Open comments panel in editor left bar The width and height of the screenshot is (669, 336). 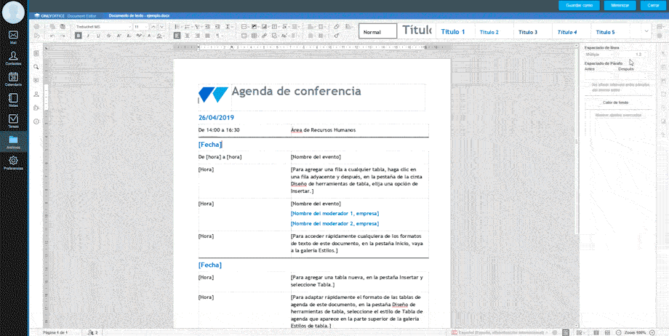pyautogui.click(x=36, y=80)
